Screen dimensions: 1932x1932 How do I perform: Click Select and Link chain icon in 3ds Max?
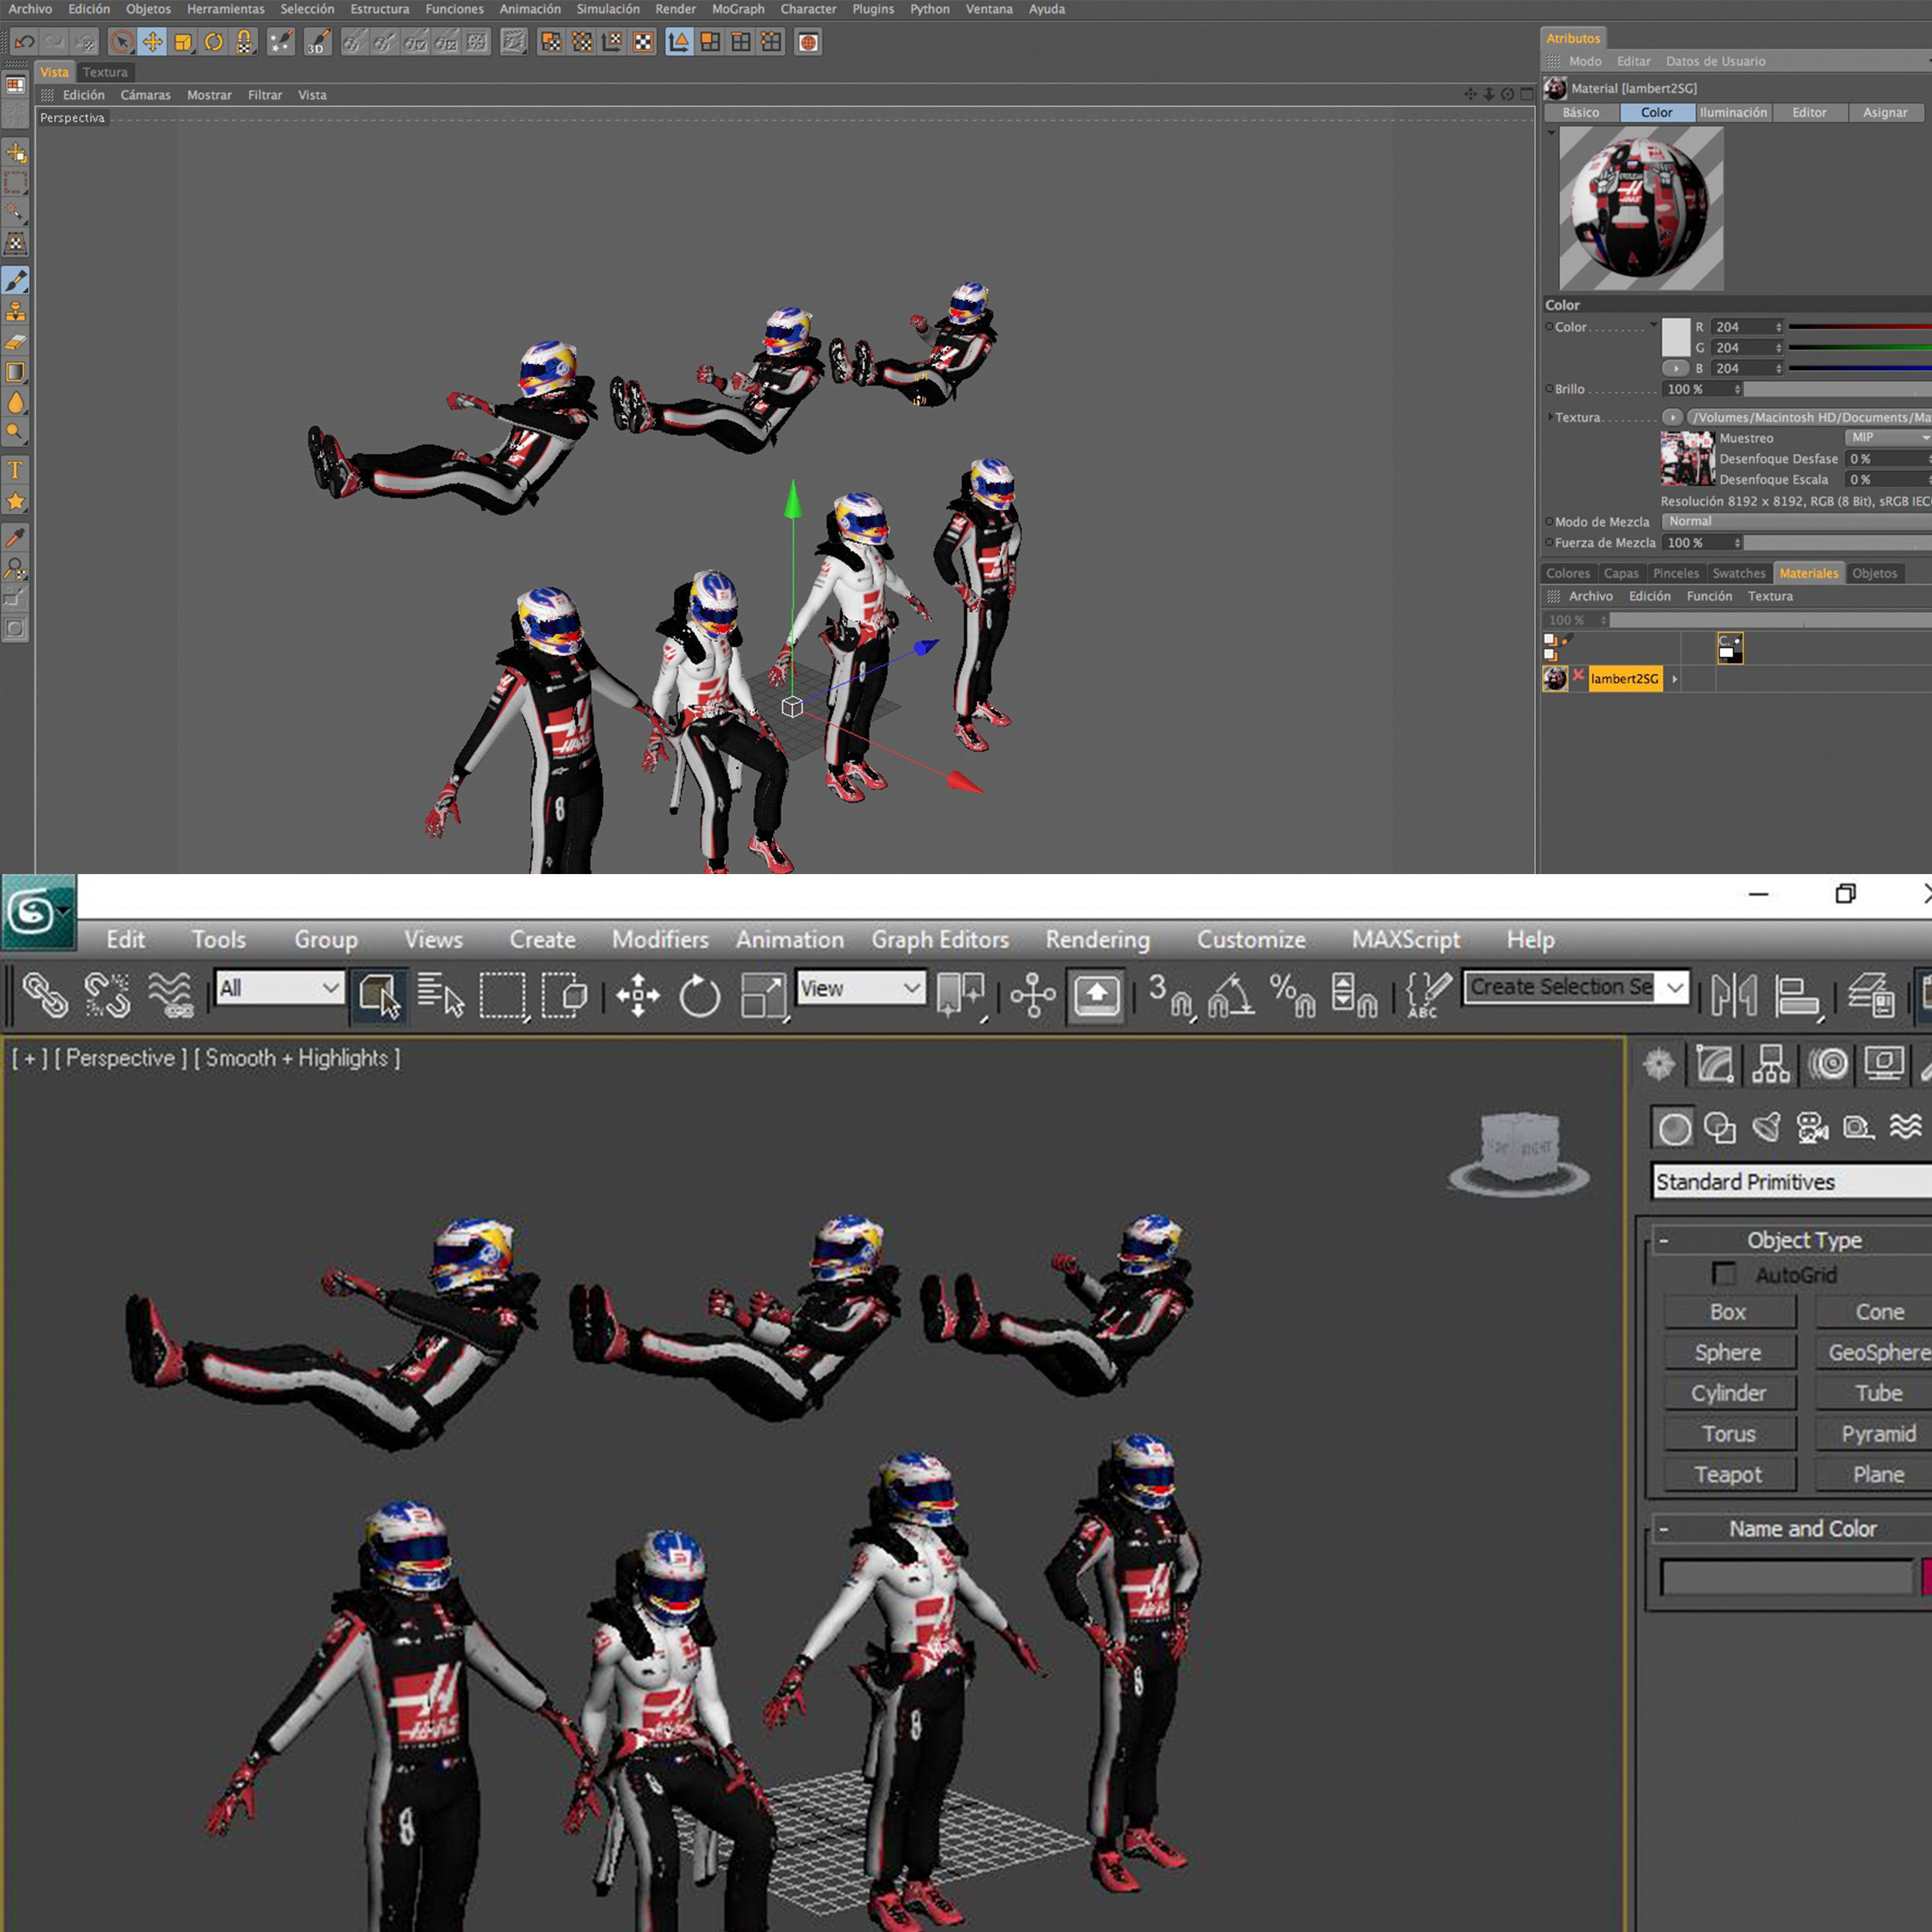45,995
